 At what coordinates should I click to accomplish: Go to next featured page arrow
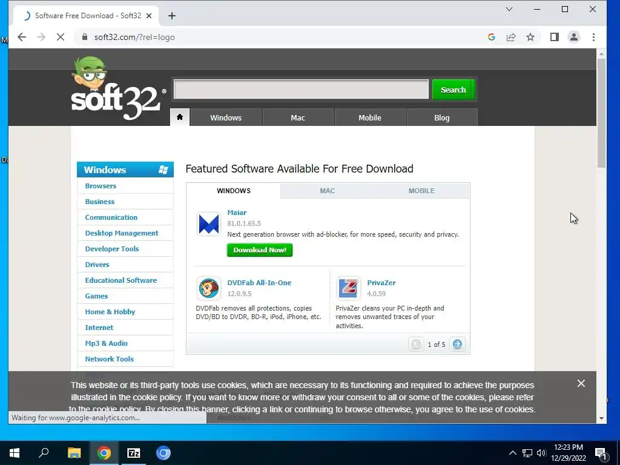(x=458, y=344)
